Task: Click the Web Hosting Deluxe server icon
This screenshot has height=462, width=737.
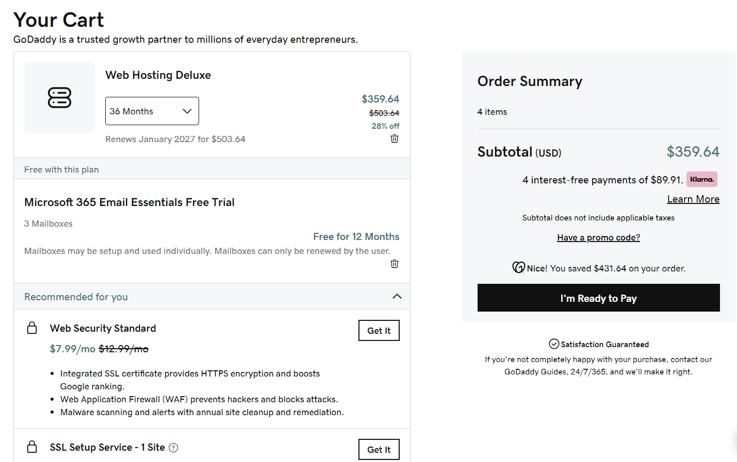Action: pos(59,97)
